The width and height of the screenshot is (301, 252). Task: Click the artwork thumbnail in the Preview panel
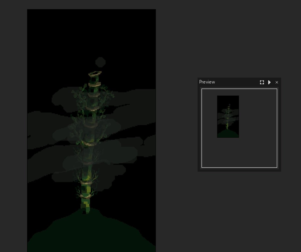pos(228,116)
